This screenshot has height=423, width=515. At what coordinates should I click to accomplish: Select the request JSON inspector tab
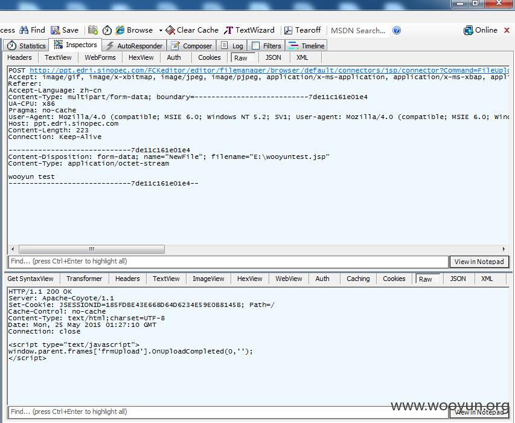tap(273, 57)
